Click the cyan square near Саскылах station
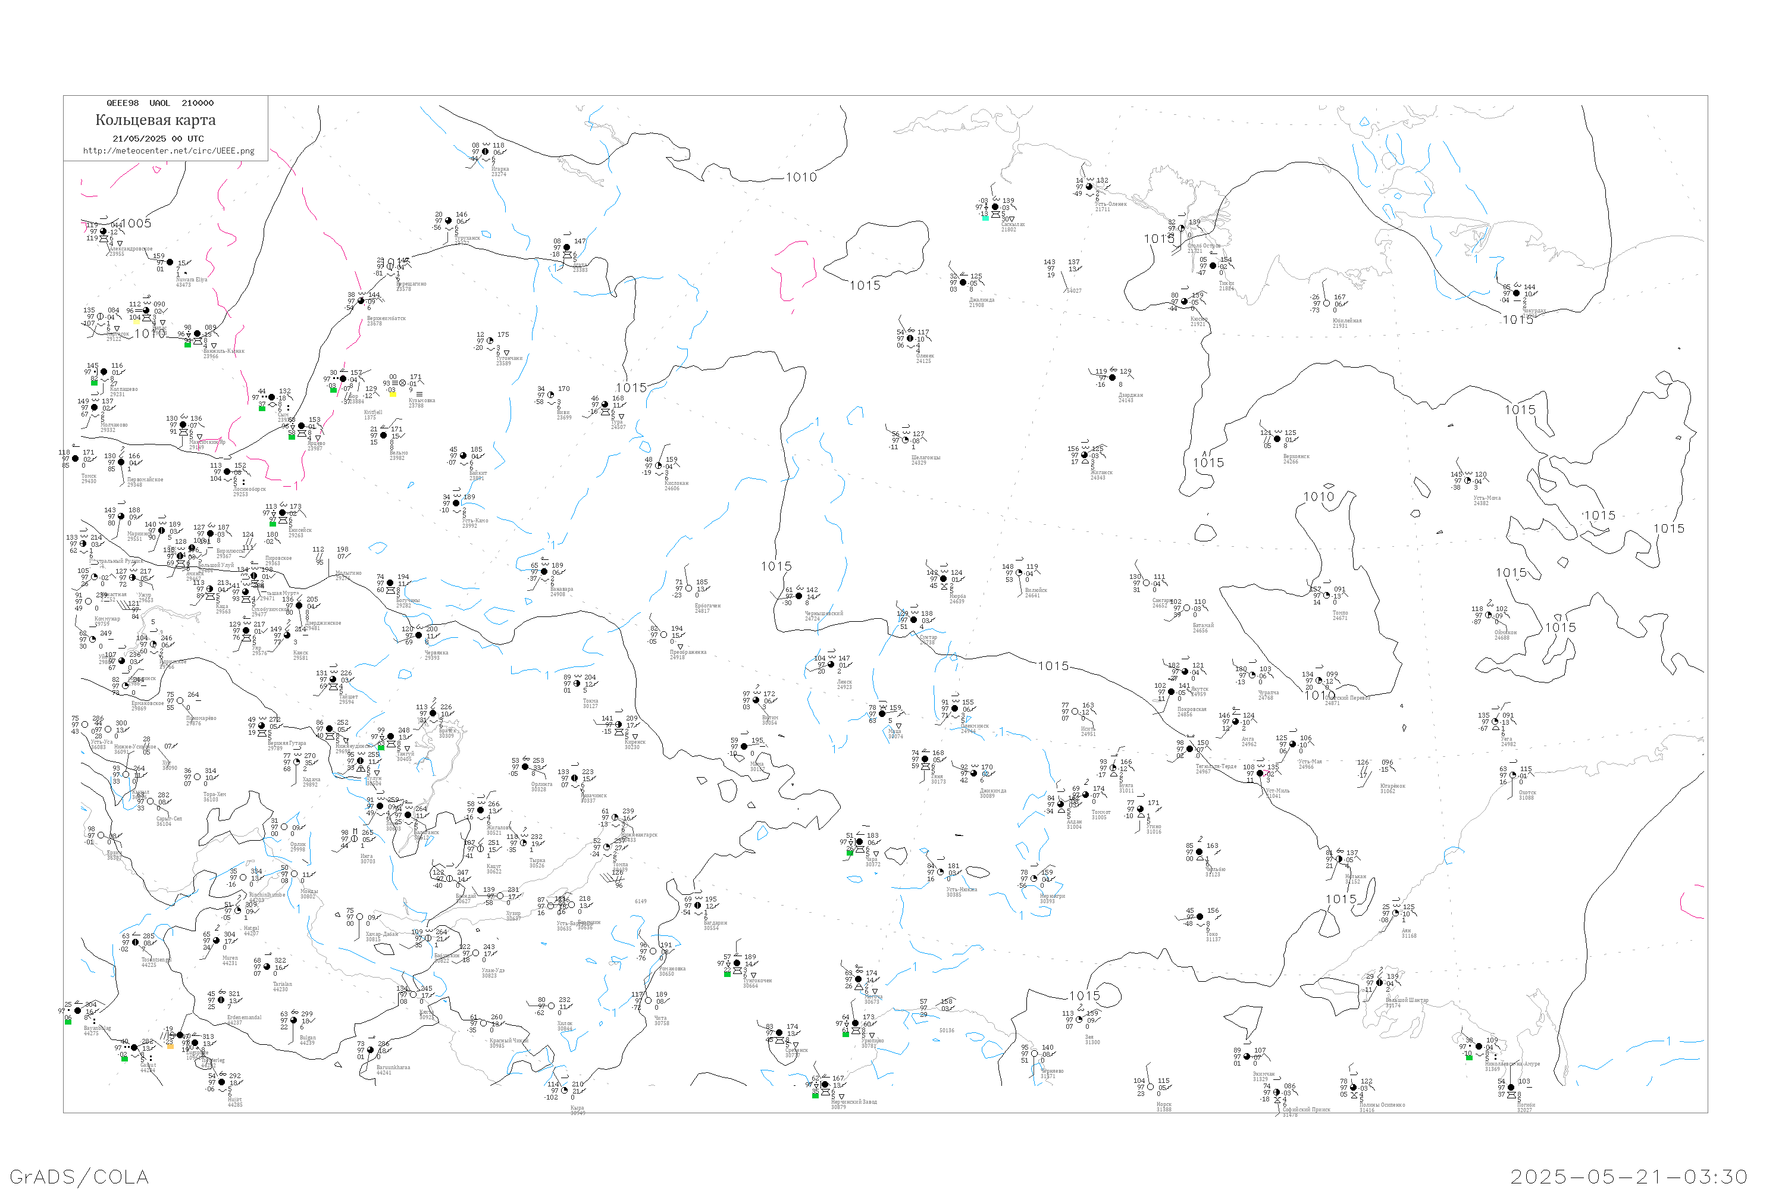Screen dimensions: 1785x1190 986,218
